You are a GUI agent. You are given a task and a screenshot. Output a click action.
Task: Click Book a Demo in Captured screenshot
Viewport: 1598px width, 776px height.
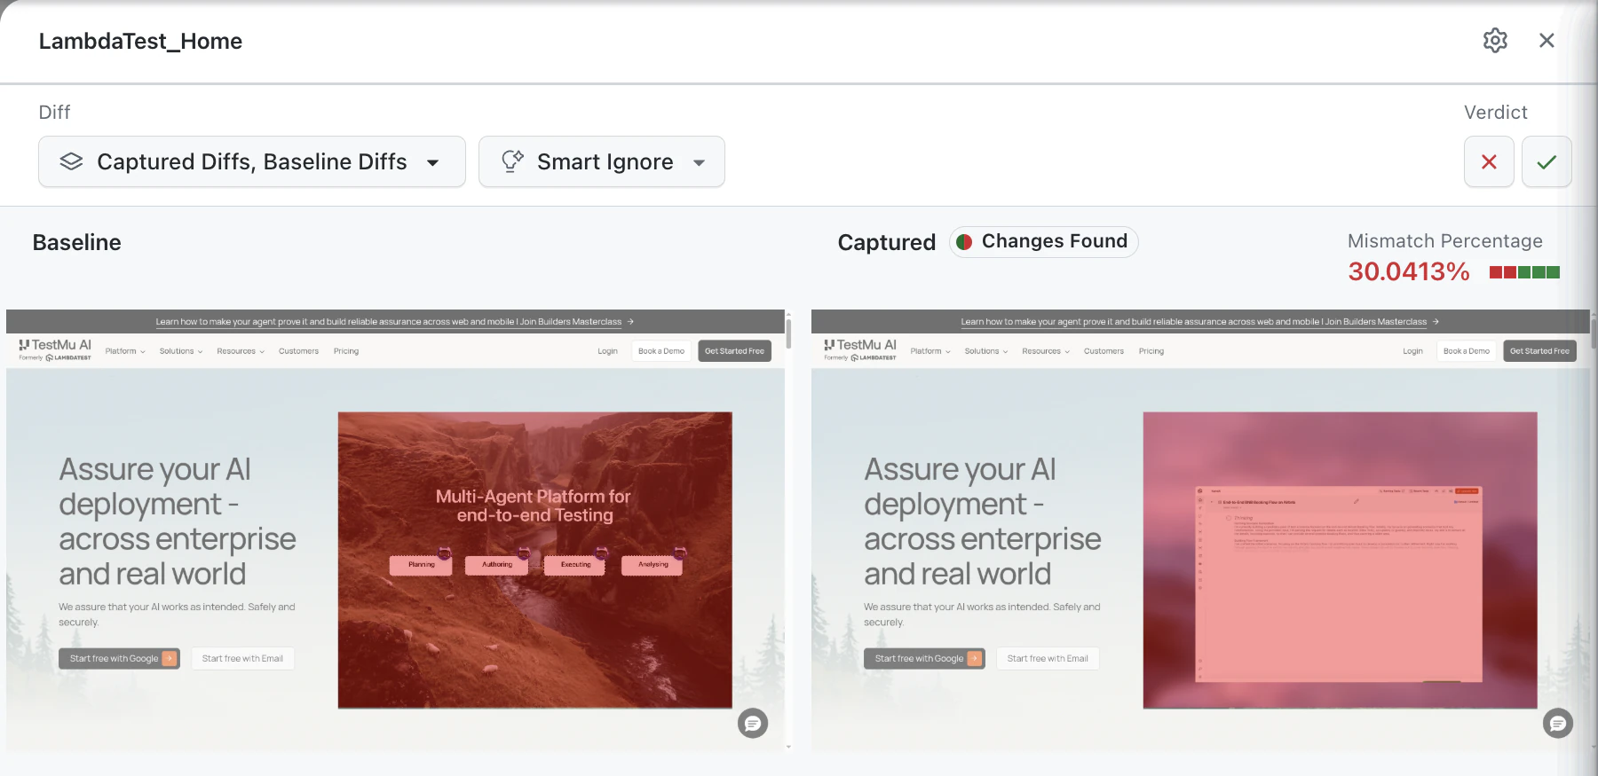click(1467, 351)
